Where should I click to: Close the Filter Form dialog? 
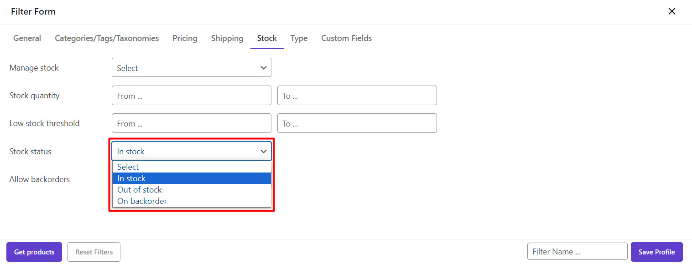(671, 11)
